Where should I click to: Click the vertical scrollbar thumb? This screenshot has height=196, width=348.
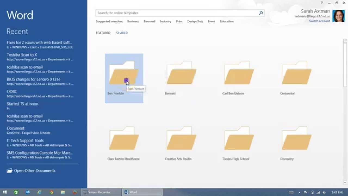(x=345, y=65)
